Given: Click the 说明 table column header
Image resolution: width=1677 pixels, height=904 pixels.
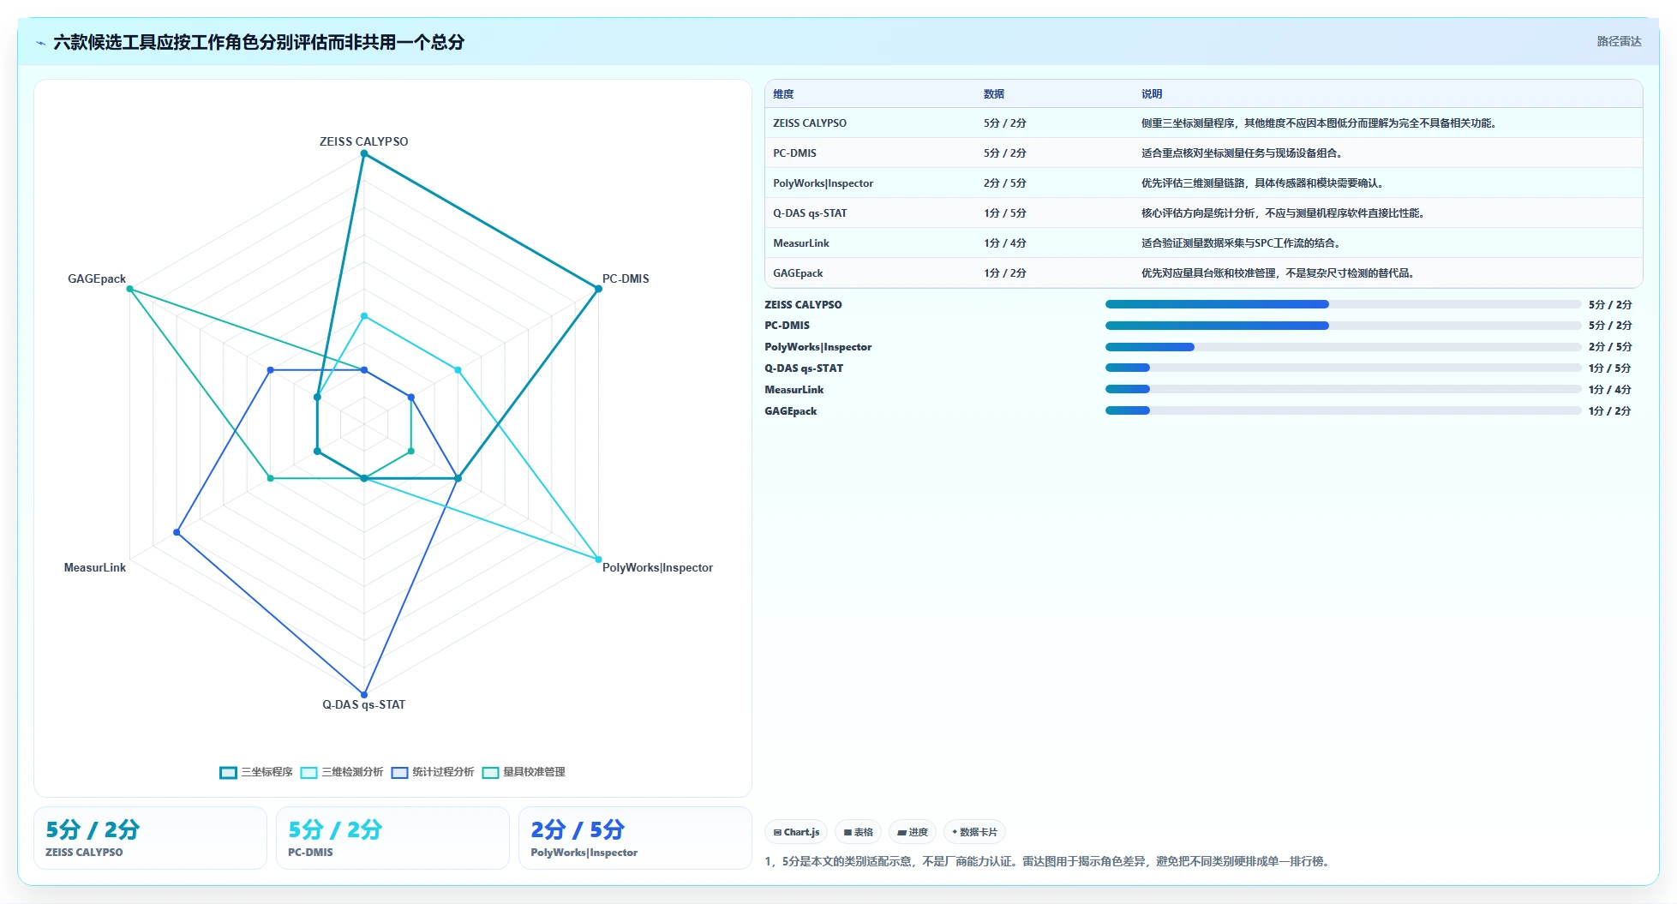Looking at the screenshot, I should pyautogui.click(x=1152, y=94).
